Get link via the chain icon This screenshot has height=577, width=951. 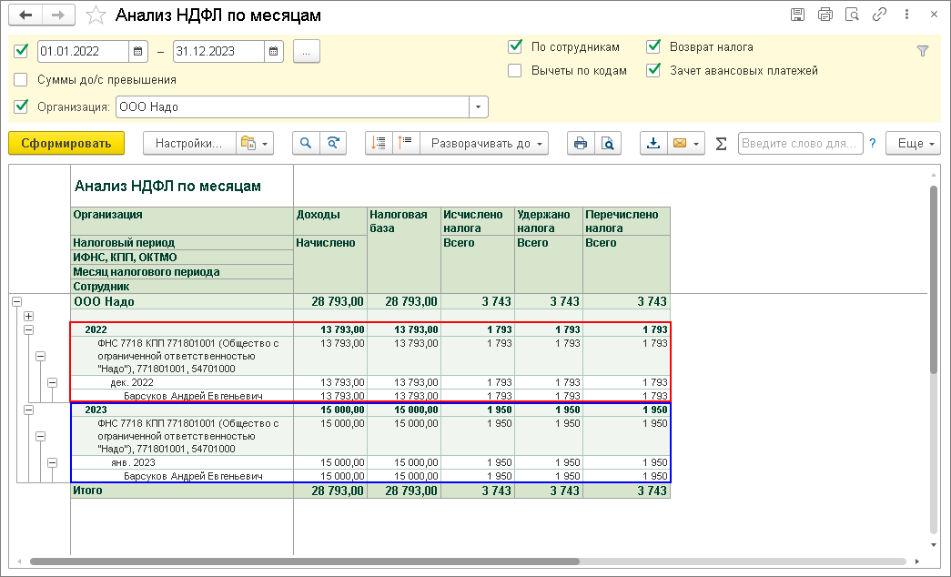[x=879, y=15]
